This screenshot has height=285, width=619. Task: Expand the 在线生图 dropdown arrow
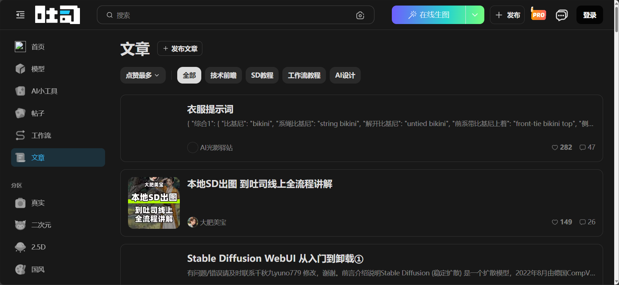[x=475, y=15]
